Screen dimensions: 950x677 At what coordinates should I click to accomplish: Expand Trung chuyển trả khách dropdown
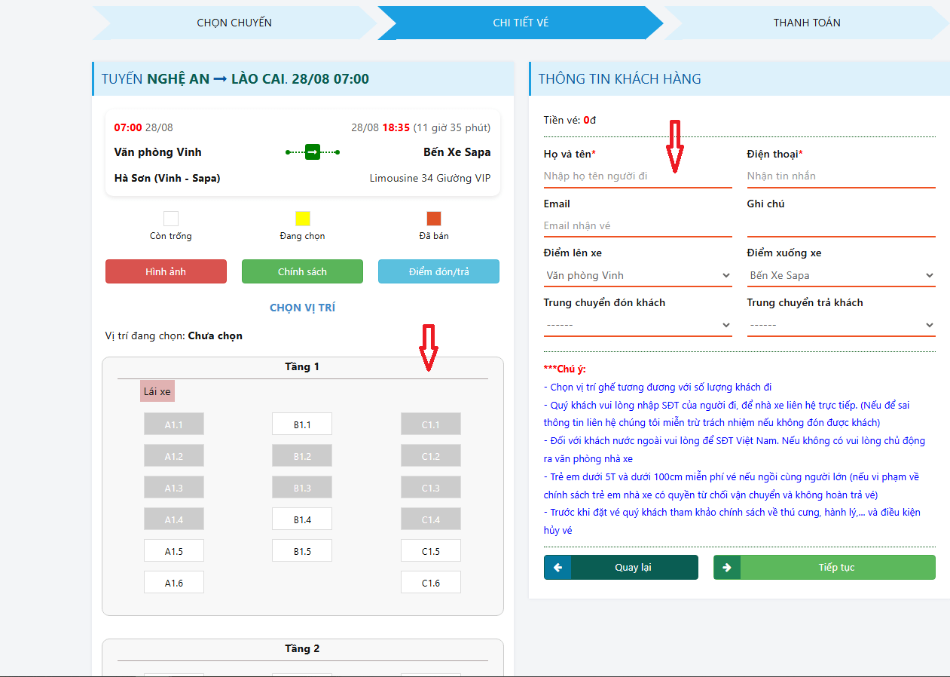tap(841, 325)
